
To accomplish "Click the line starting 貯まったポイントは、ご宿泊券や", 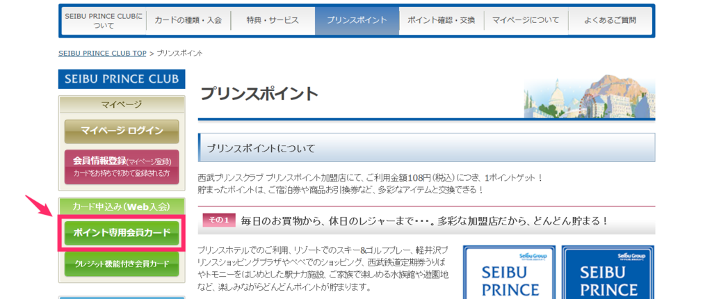I will pyautogui.click(x=341, y=189).
